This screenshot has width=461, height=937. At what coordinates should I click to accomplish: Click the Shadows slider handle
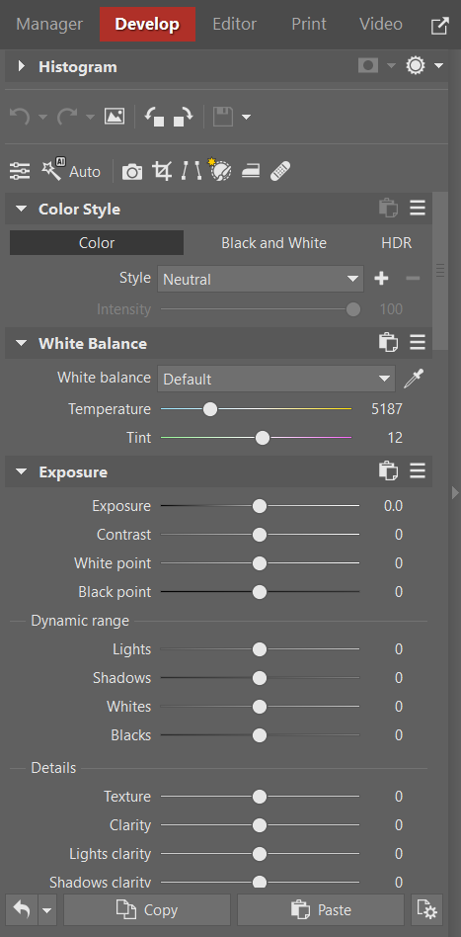(x=260, y=678)
